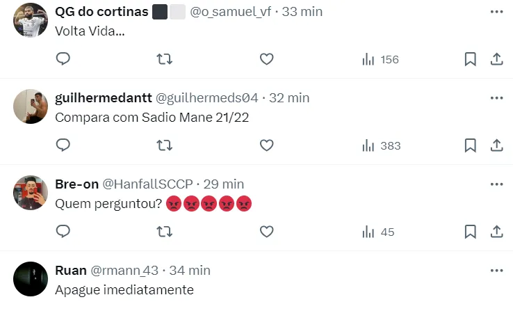This screenshot has height=311, width=513.
Task: Click Ruan's profile avatar
Action: point(31,279)
